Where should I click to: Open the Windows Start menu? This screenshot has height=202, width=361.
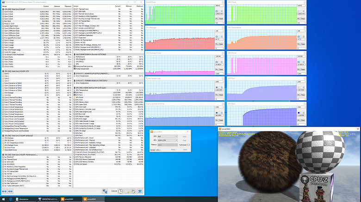tap(3, 199)
